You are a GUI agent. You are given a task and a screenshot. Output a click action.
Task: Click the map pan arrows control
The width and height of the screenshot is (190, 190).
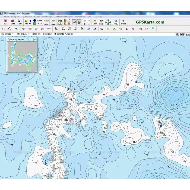click(x=108, y=22)
